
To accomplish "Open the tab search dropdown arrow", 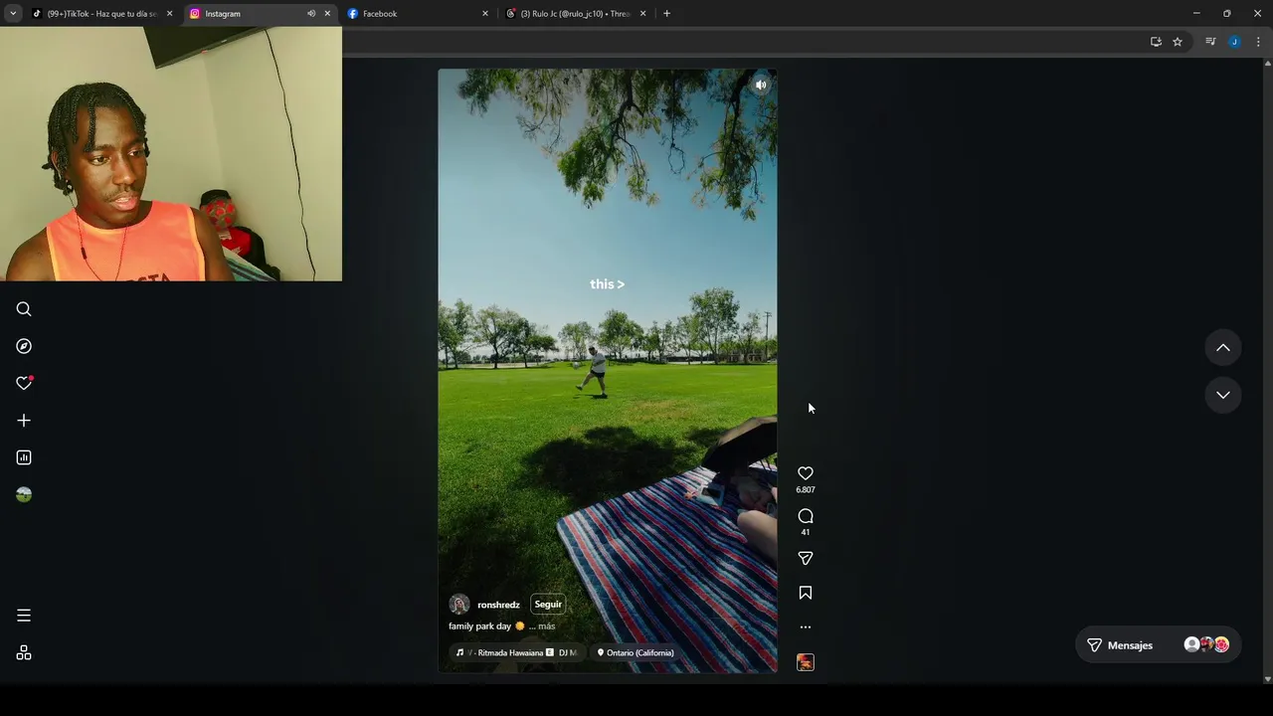I will [x=13, y=14].
